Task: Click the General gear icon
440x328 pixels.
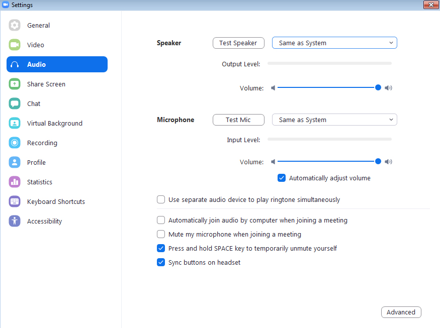Action: [x=14, y=25]
